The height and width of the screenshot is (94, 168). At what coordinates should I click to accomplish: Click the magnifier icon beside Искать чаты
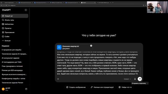coord(3,20)
